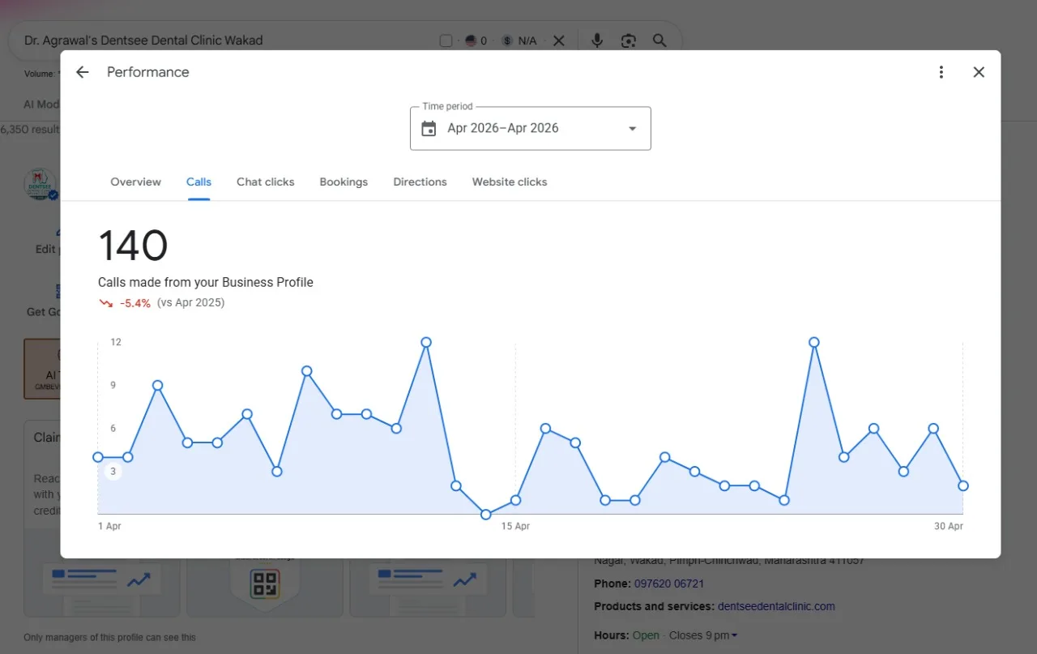Expand the Closes 9 pm hours arrow
The image size is (1037, 654).
click(734, 635)
